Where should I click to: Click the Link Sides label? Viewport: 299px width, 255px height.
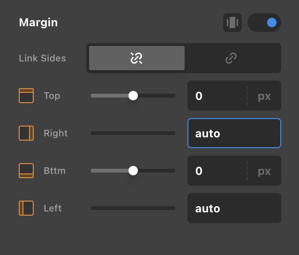[42, 58]
